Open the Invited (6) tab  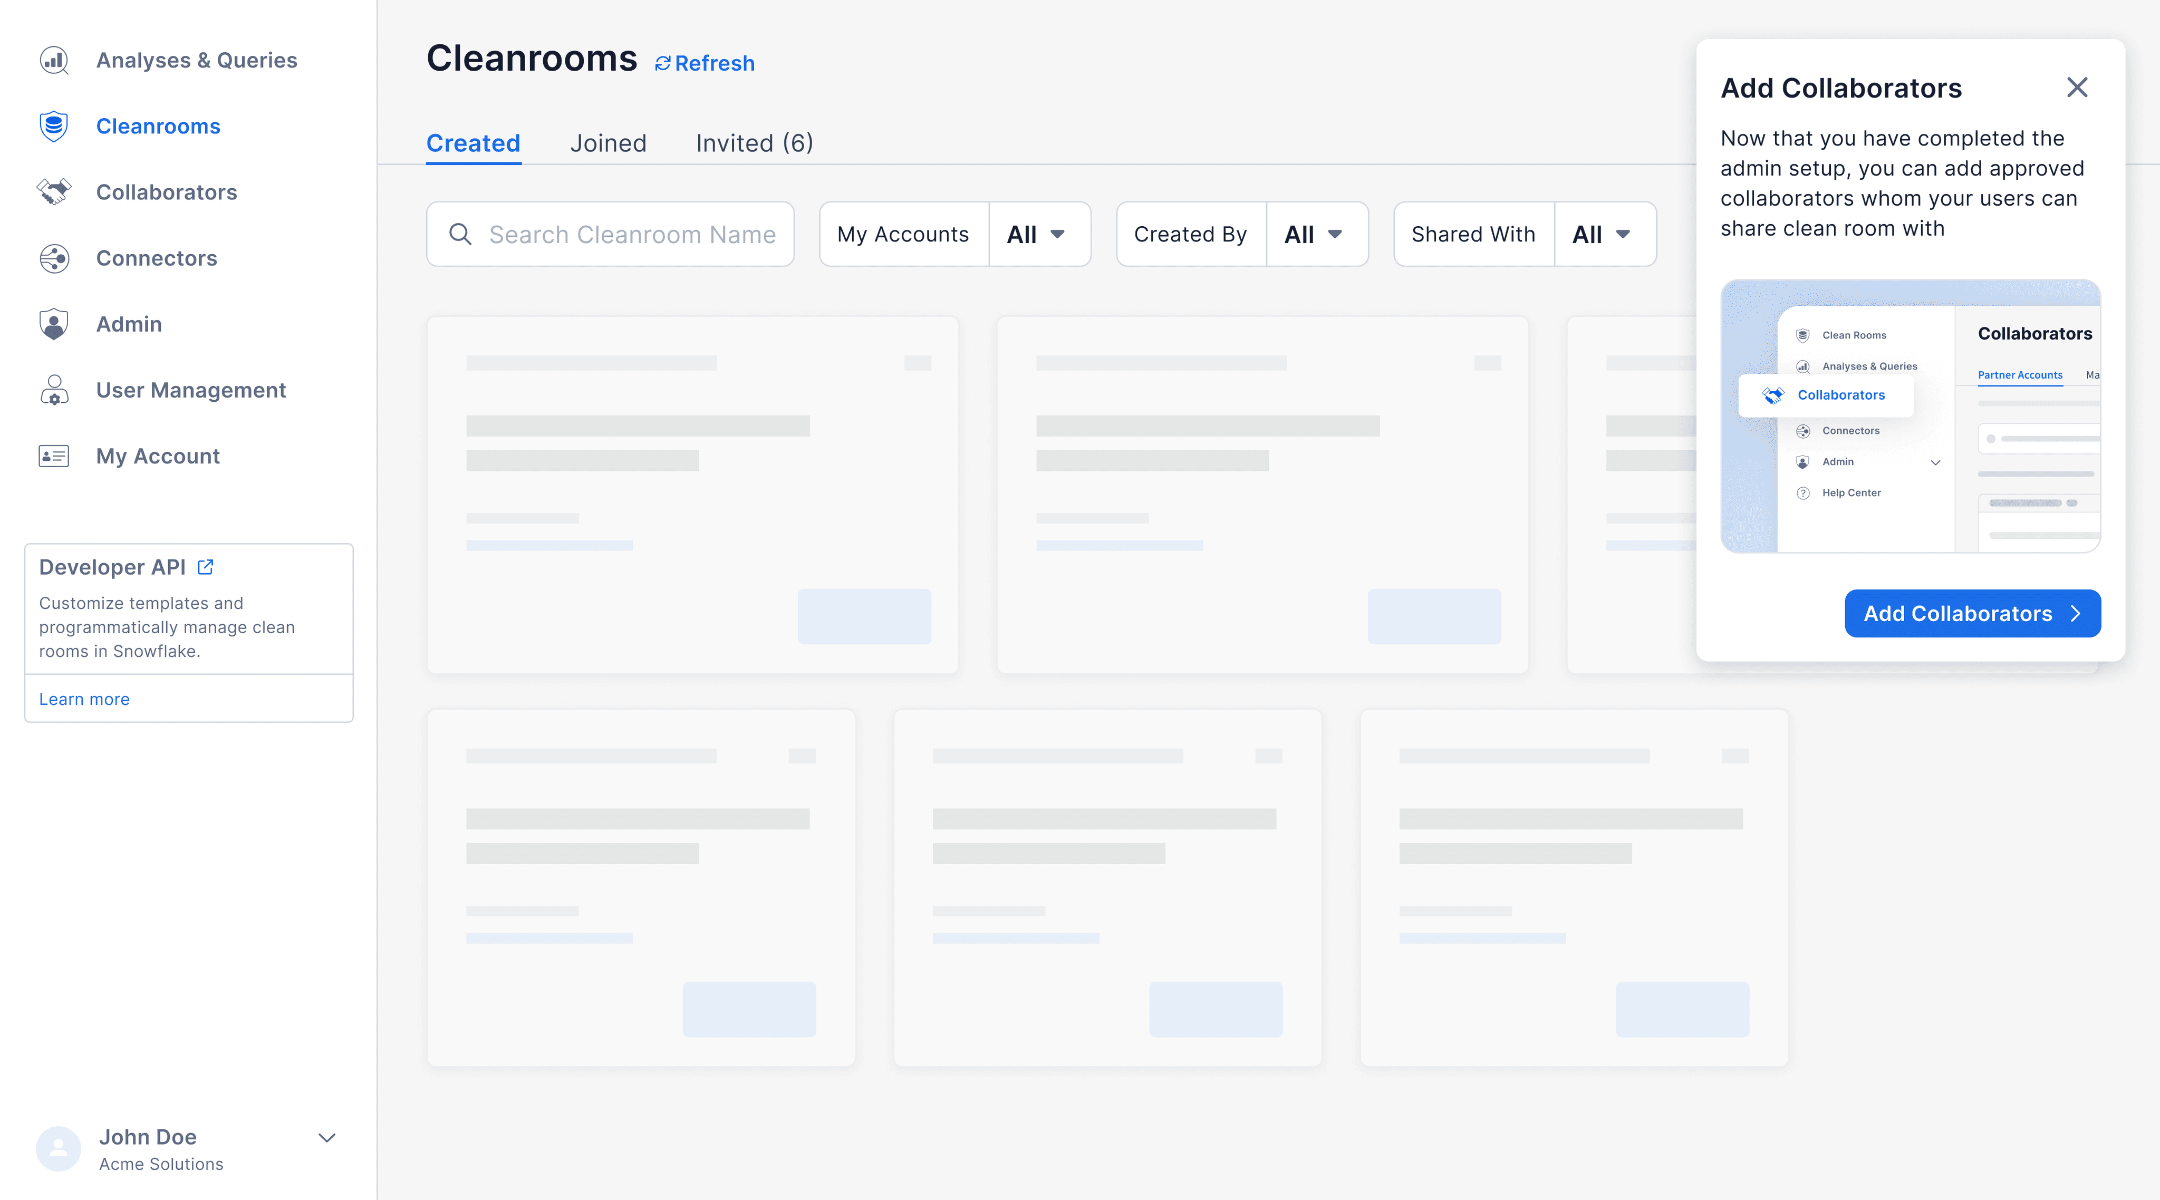(754, 143)
